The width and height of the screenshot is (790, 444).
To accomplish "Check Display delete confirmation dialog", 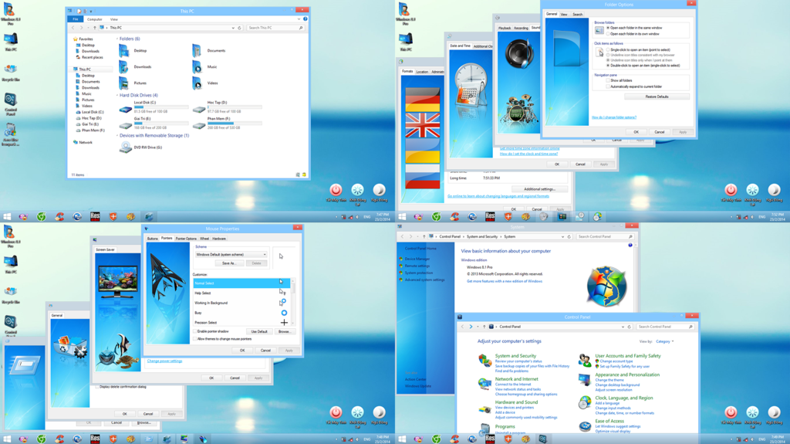I will 97,387.
